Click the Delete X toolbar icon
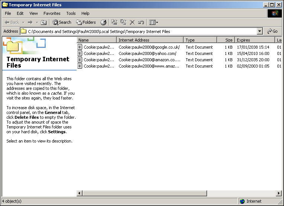The width and height of the screenshot is (284, 206). pyautogui.click(x=132, y=22)
